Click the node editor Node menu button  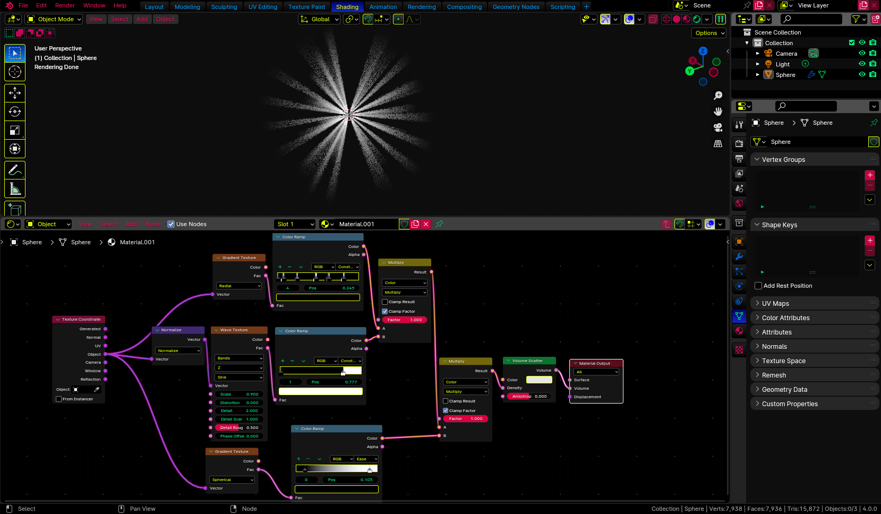click(153, 224)
